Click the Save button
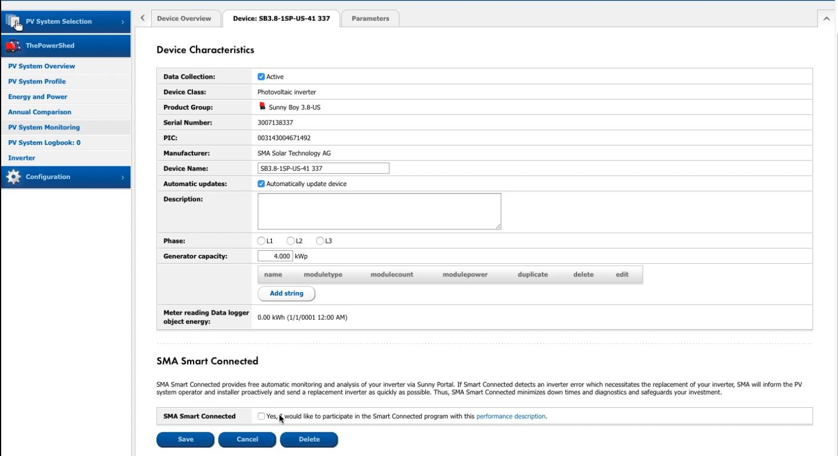 tap(185, 440)
